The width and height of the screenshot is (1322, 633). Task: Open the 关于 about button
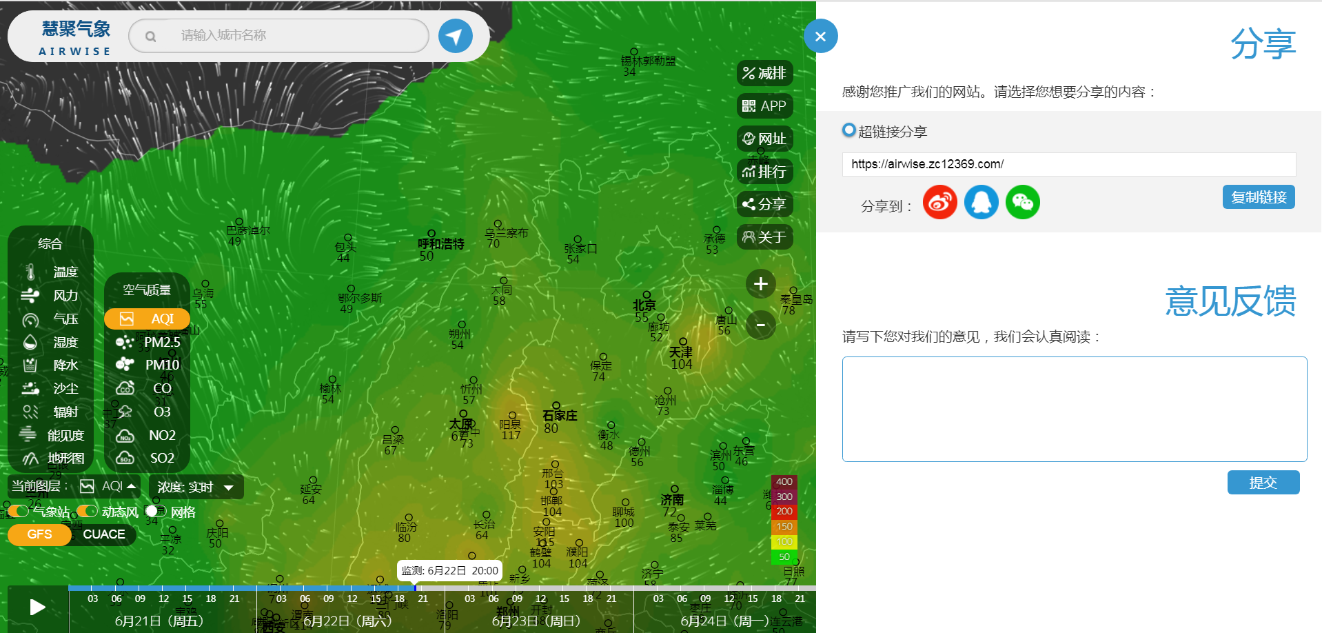pyautogui.click(x=764, y=237)
